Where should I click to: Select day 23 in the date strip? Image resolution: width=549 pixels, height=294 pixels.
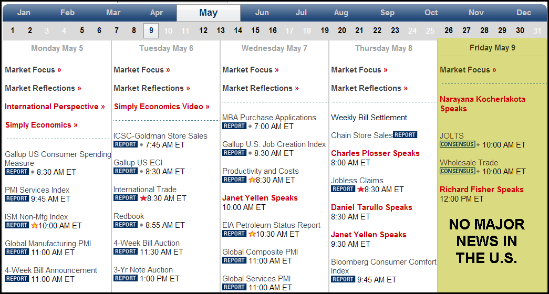pyautogui.click(x=395, y=30)
